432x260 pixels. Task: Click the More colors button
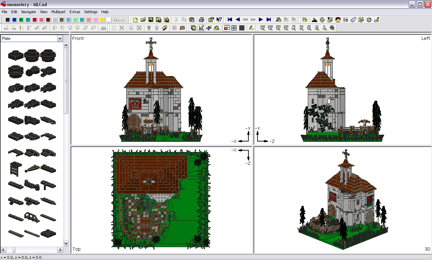coord(119,20)
